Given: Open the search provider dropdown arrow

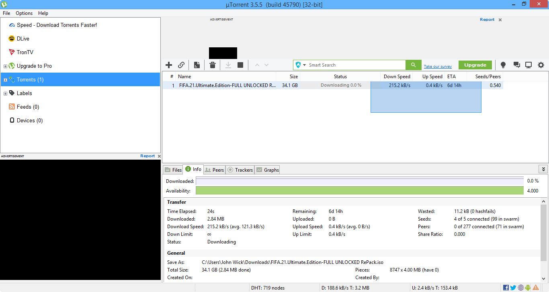Looking at the screenshot, I should pos(304,65).
